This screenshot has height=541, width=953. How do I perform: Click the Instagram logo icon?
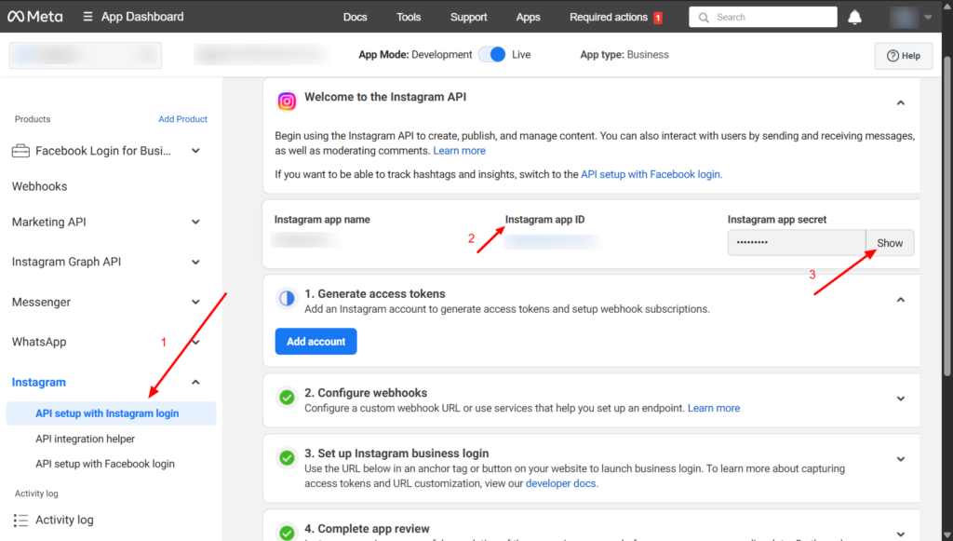287,101
